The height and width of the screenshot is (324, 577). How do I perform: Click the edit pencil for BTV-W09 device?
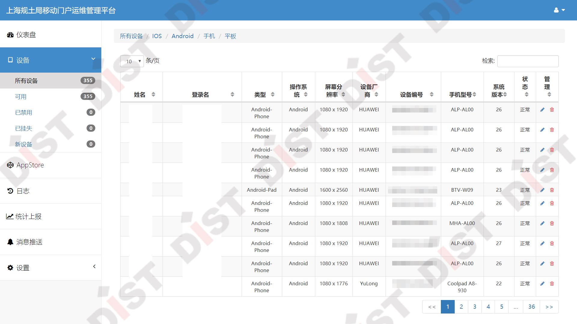[x=542, y=190]
